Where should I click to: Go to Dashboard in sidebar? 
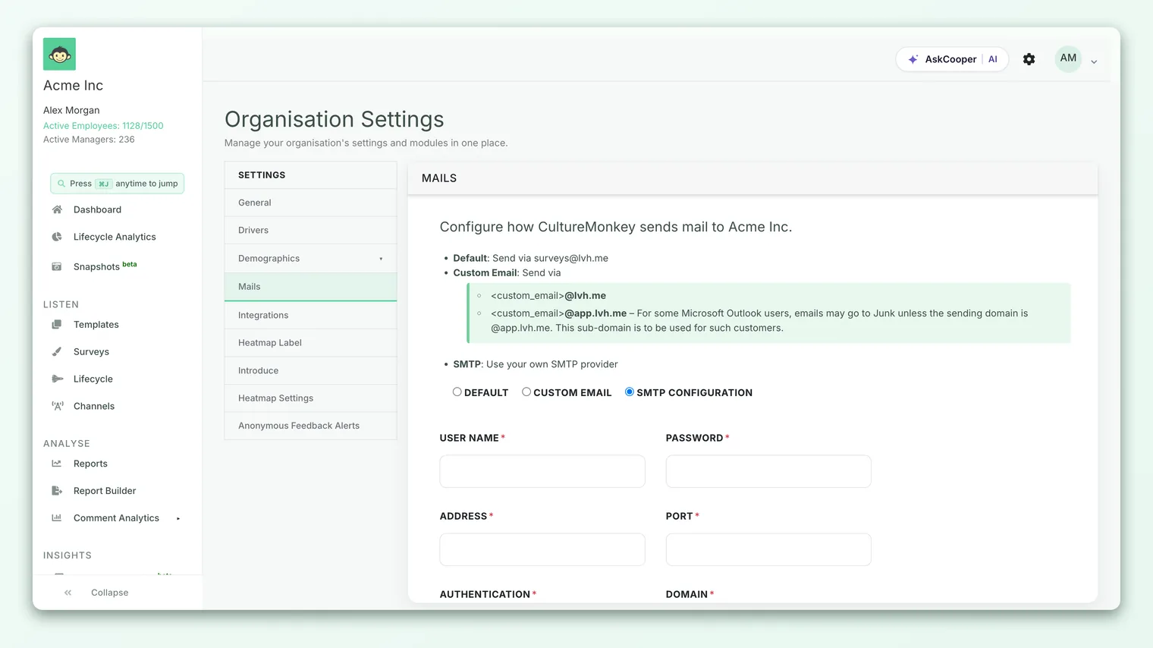[97, 209]
